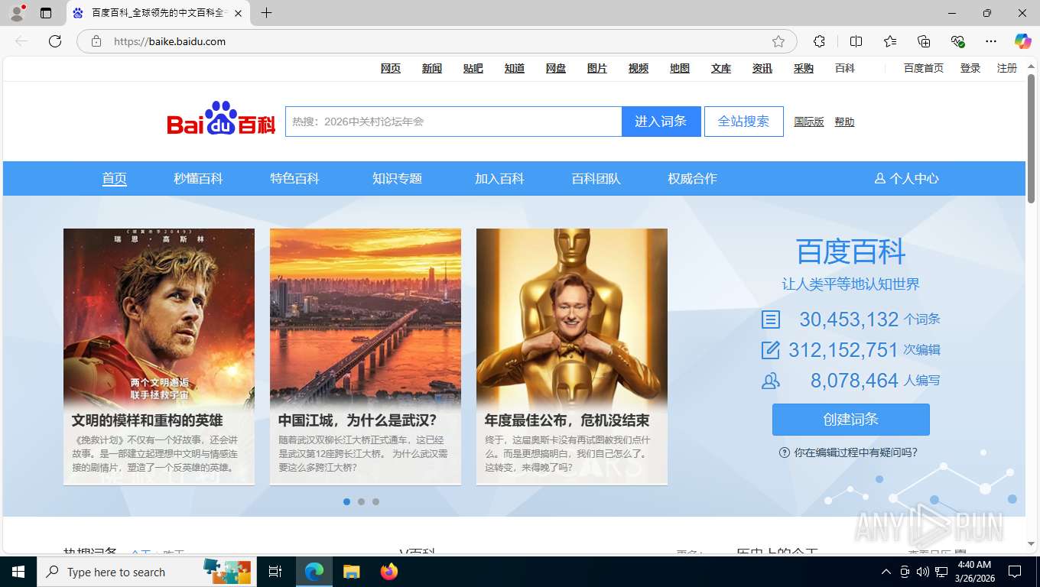
Task: Go to 贴吧 in top nav
Action: coord(473,68)
